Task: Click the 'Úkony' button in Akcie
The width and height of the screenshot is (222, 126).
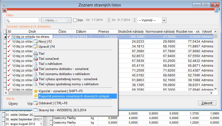Action: pyautogui.click(x=13, y=103)
